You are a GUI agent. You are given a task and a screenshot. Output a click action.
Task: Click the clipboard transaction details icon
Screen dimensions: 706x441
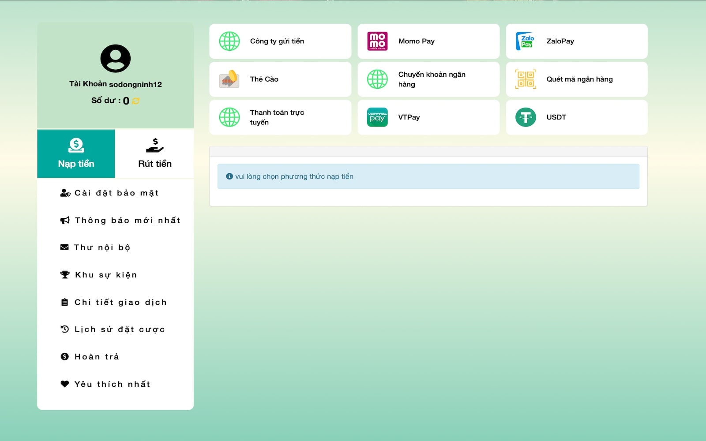pos(64,302)
